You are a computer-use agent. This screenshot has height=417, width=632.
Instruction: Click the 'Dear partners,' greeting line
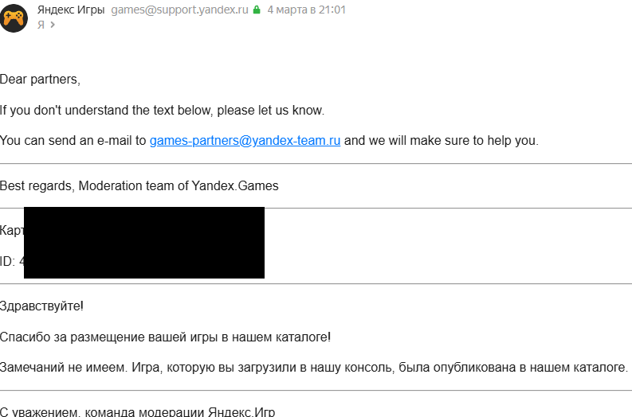(40, 80)
